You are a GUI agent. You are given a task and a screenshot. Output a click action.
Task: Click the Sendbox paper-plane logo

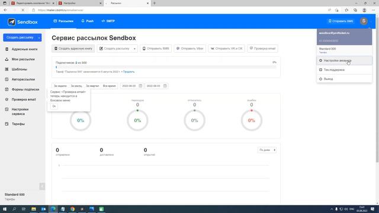[x=12, y=22]
